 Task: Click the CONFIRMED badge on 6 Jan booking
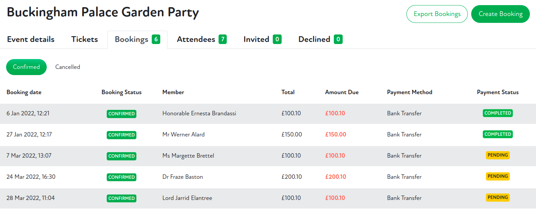pos(121,114)
